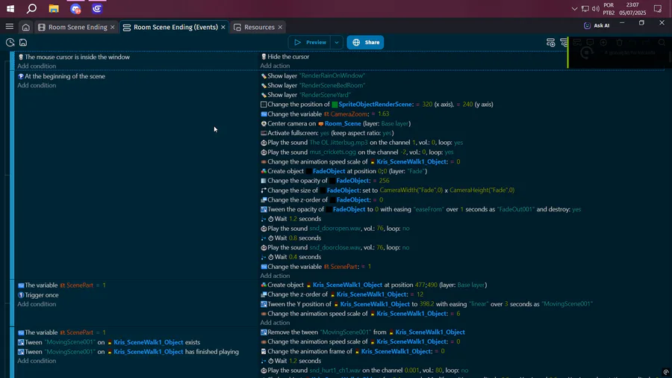672x378 pixels.
Task: Click Add condition under mouse cursor condition
Action: 37,66
